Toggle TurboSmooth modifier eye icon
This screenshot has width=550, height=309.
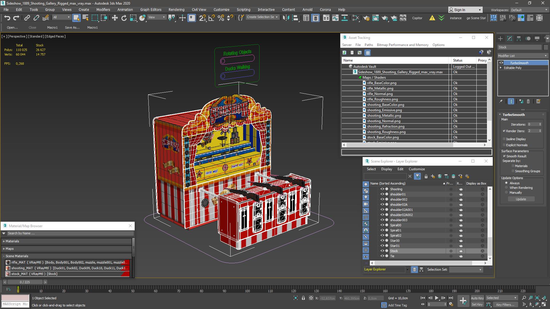(501, 63)
